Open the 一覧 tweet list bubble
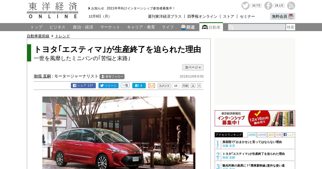This screenshot has width=322, height=169. click(x=125, y=85)
